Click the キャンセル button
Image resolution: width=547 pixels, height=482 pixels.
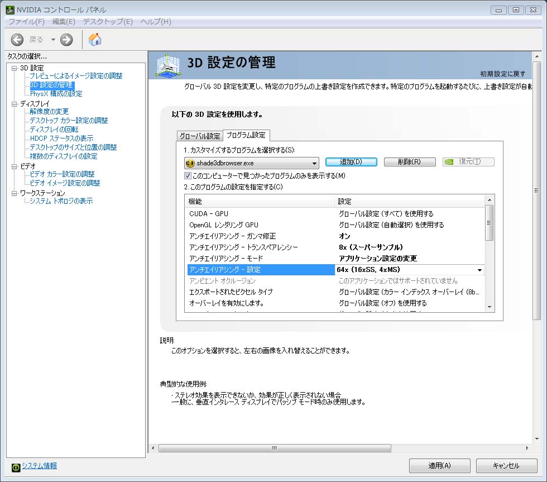coord(506,466)
